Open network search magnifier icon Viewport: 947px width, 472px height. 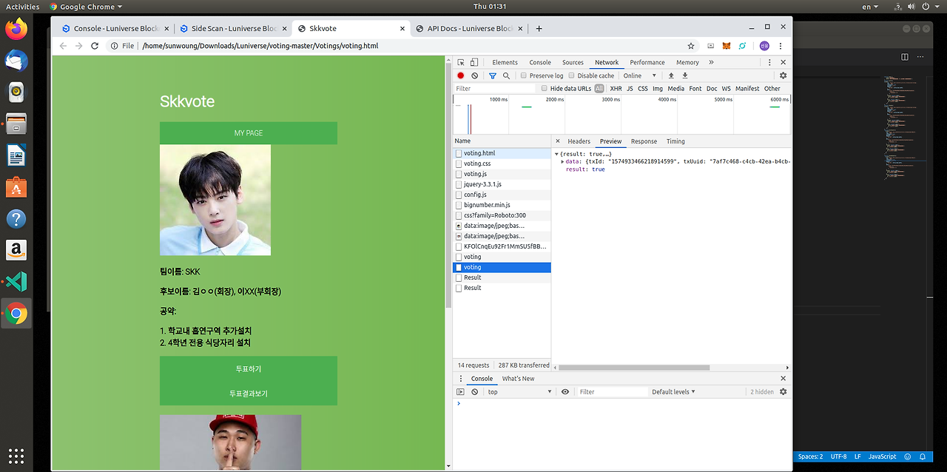[506, 75]
